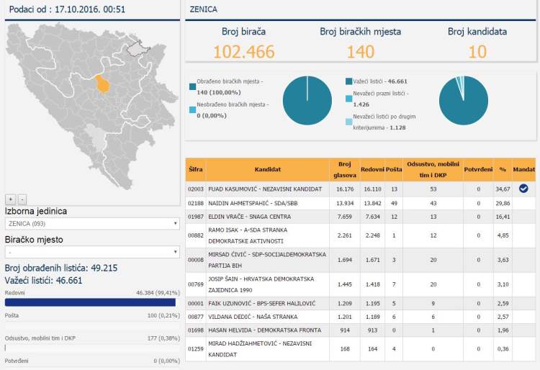Click the dark teal Važeći listići legend square
This screenshot has width=540, height=370.
[x=349, y=83]
